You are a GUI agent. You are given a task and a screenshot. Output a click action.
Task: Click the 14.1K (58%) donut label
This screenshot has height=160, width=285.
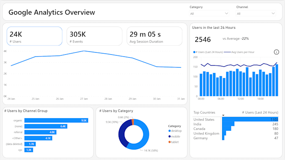(151, 150)
